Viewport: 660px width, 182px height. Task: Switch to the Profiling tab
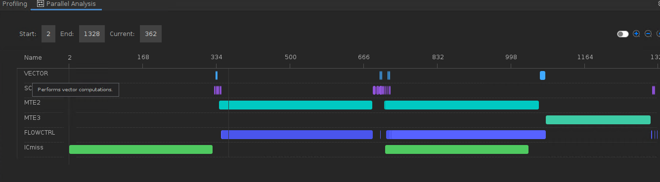click(x=15, y=4)
